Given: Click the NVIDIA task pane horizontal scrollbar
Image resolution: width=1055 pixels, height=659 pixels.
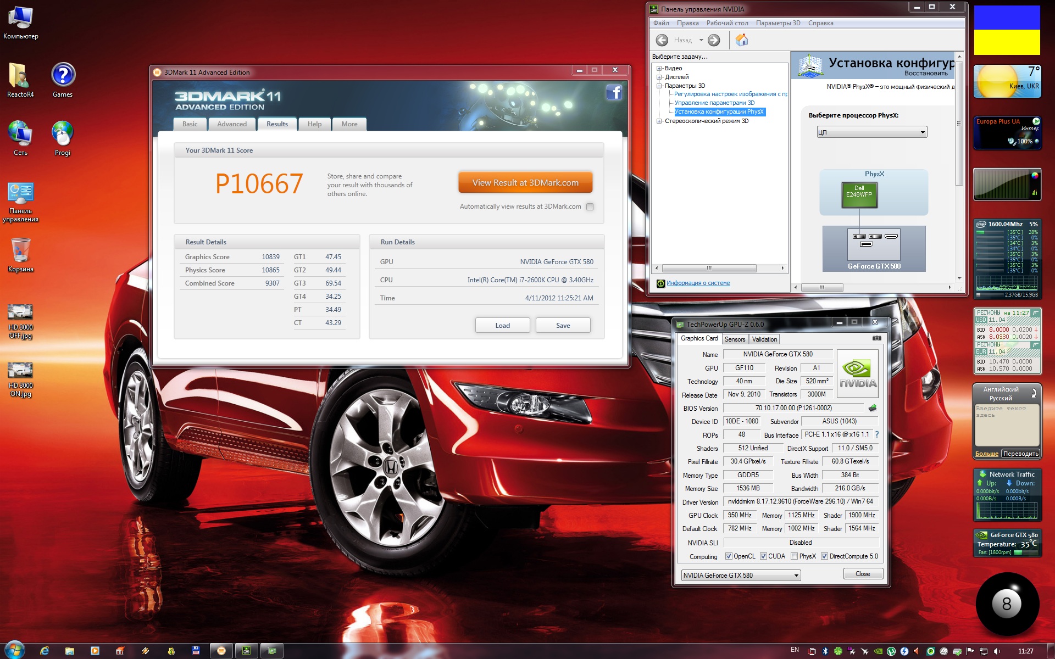Looking at the screenshot, I should 720,269.
